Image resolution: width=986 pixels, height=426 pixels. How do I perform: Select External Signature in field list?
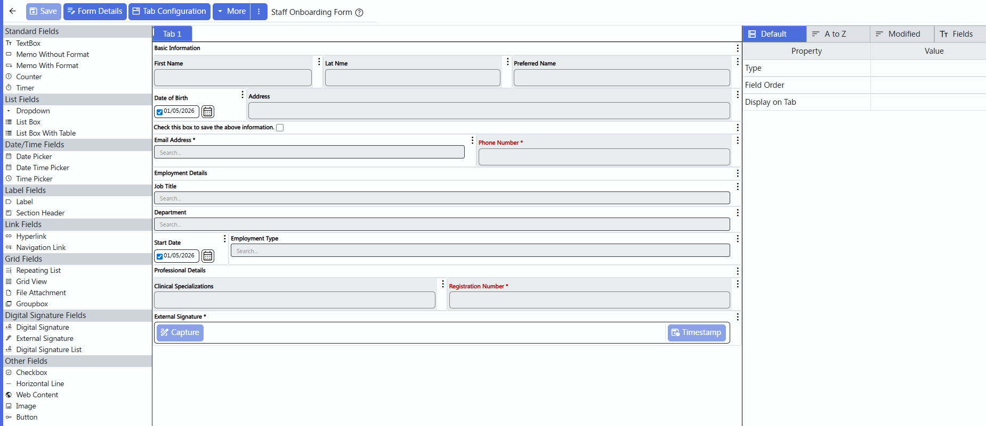point(45,338)
